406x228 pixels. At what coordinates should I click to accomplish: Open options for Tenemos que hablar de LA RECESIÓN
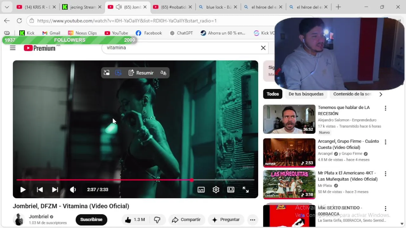pyautogui.click(x=385, y=108)
